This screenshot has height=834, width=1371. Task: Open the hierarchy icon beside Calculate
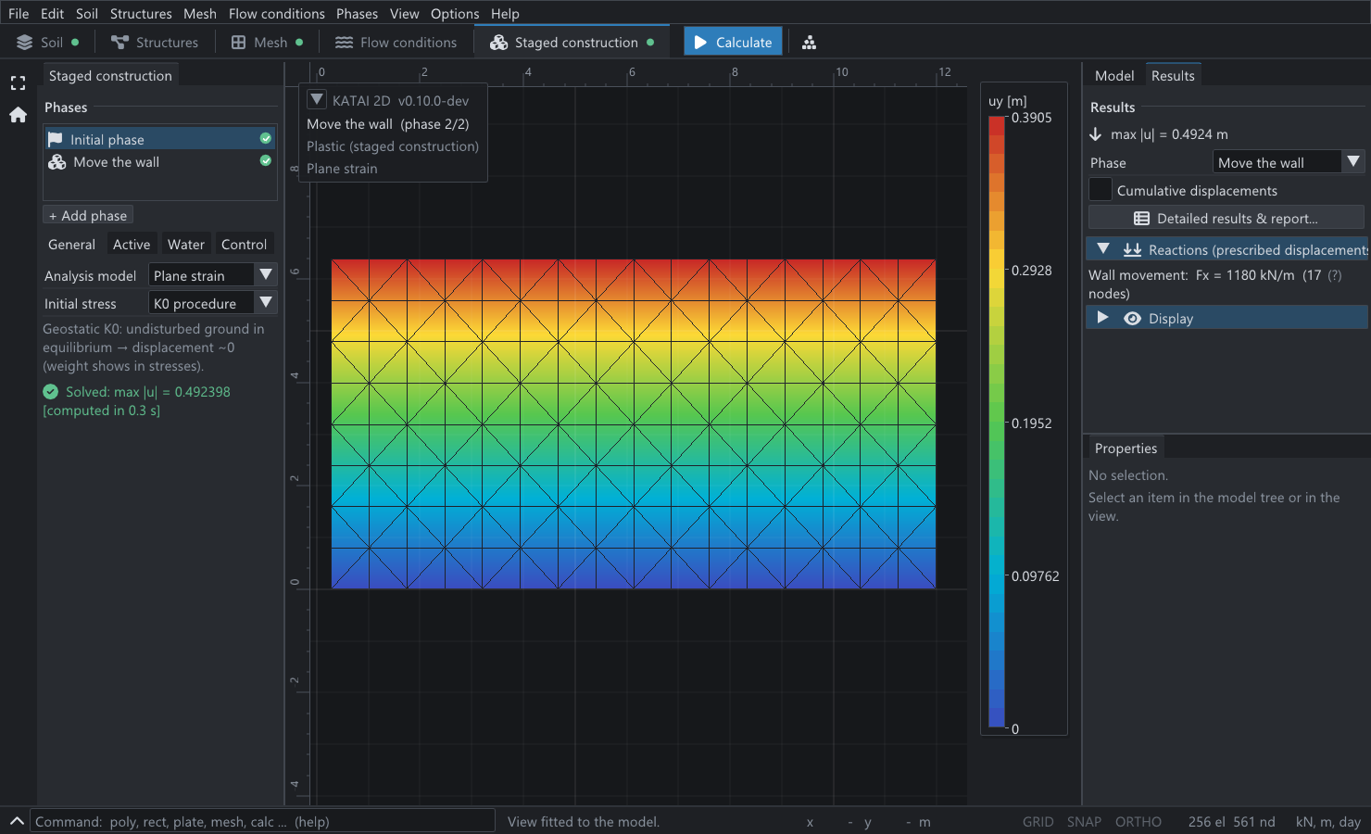pos(809,43)
